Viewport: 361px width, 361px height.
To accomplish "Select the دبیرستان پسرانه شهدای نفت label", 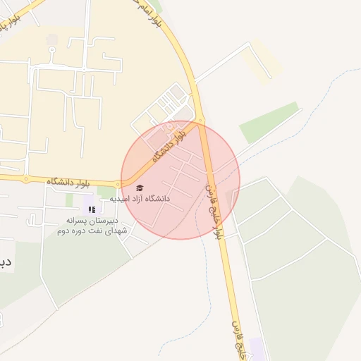I will coord(92,226).
